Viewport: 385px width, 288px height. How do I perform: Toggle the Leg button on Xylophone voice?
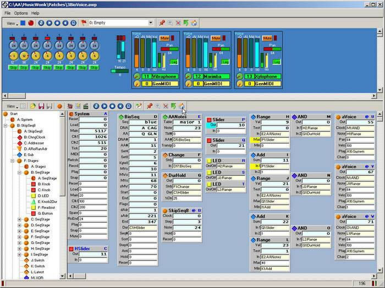click(x=277, y=62)
